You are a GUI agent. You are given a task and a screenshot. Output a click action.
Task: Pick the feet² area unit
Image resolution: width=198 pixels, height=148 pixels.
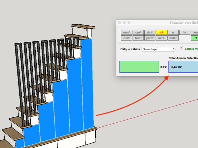tap(138, 38)
